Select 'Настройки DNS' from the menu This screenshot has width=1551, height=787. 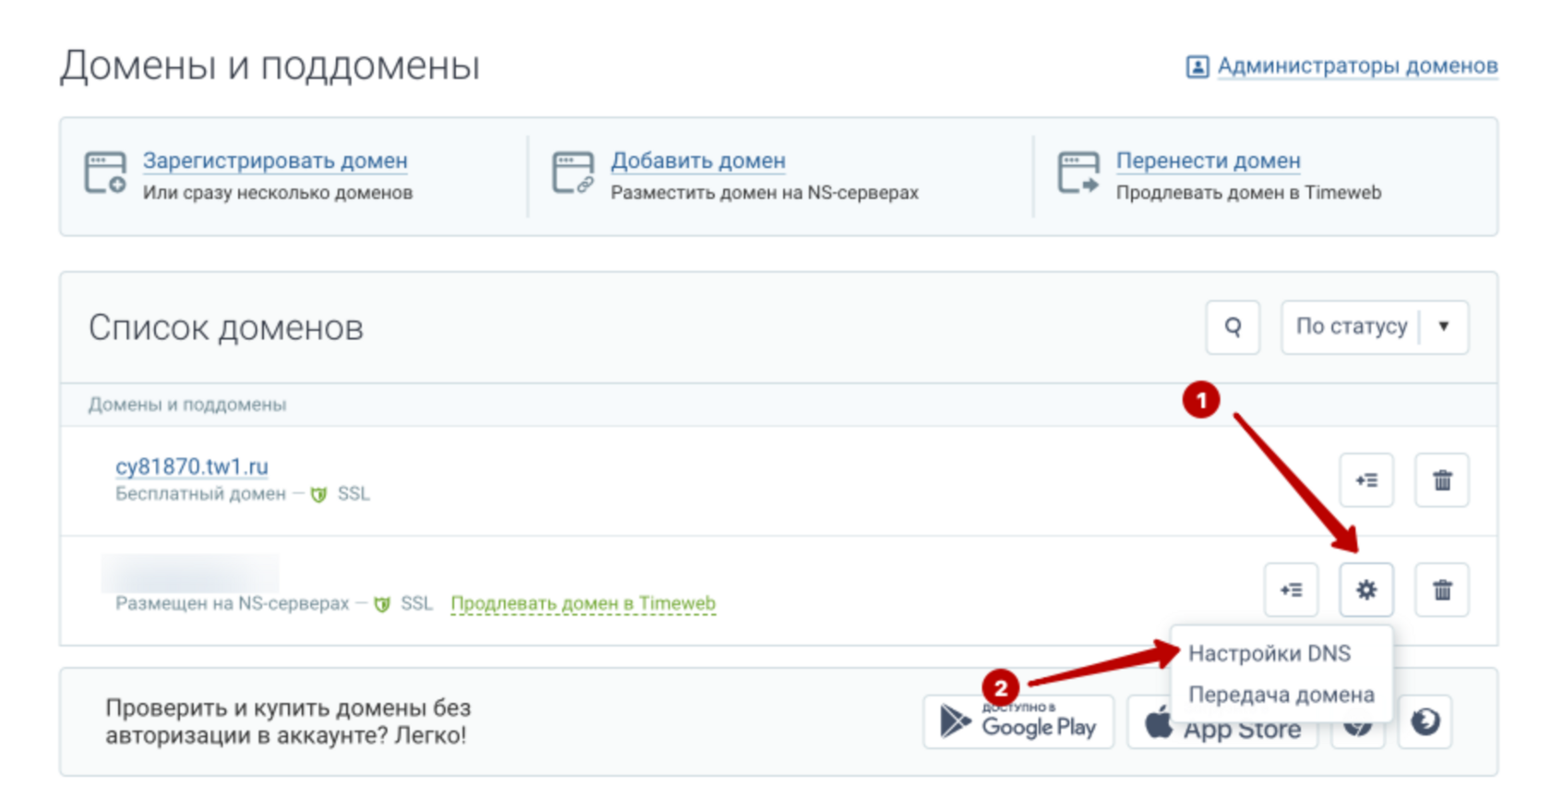(1269, 654)
